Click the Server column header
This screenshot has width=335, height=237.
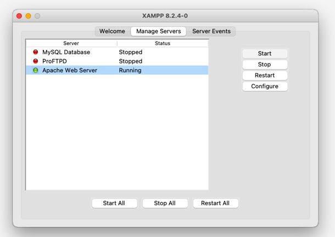pyautogui.click(x=71, y=43)
